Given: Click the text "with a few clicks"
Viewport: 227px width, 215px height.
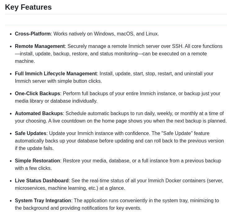Looking at the screenshot, I should (x=33, y=168).
